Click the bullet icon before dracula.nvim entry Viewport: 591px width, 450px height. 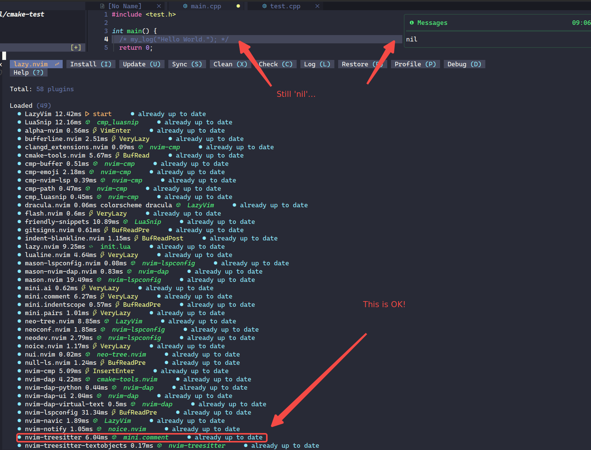point(19,205)
